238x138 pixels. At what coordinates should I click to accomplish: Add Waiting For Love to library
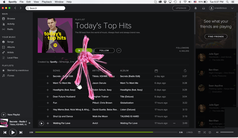pyautogui.click(x=48, y=123)
